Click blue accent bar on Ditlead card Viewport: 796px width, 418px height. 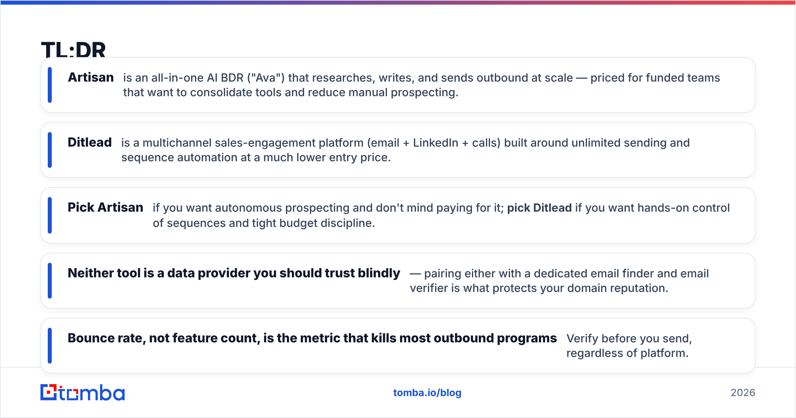50,150
